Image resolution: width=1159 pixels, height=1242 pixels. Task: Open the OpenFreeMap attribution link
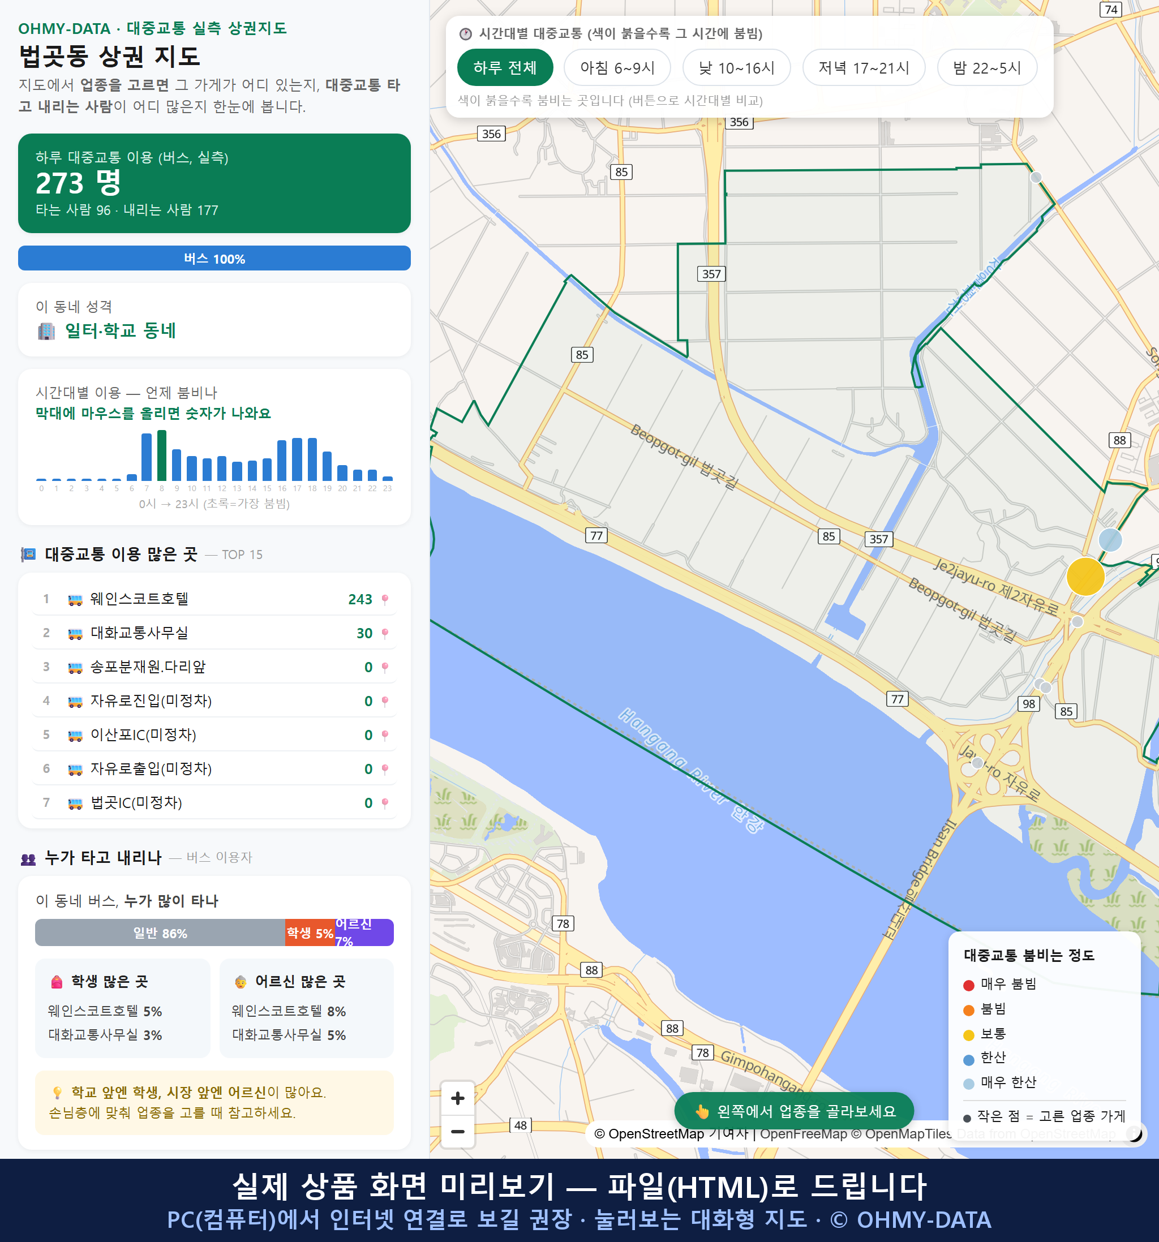click(803, 1134)
